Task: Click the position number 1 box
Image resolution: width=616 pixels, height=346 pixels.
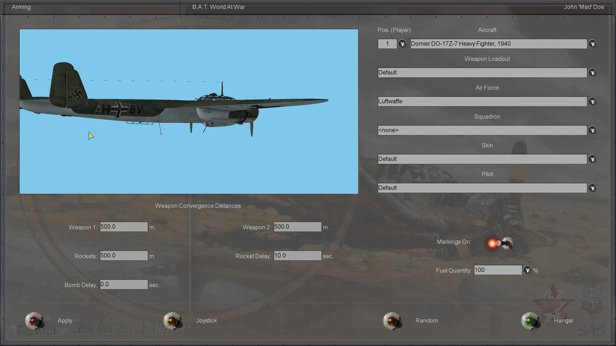Action: tap(387, 44)
